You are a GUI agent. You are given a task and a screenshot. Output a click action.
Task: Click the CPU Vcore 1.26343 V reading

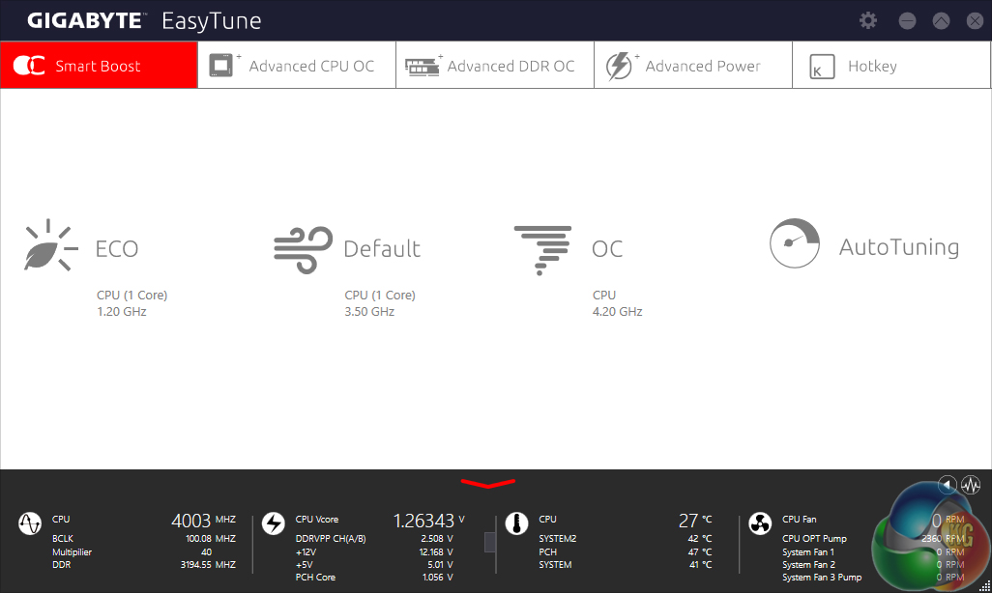429,521
